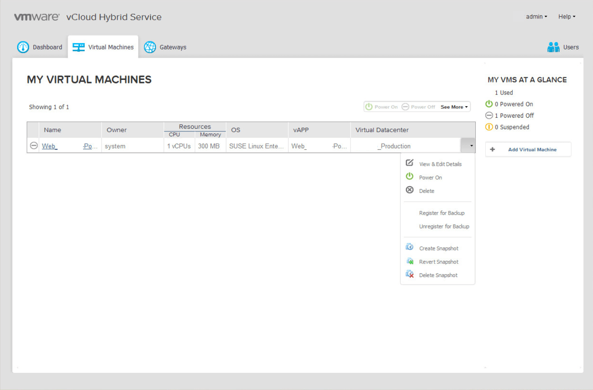Click the View & Edit Details pencil icon
The image size is (593, 390).
[x=409, y=163]
